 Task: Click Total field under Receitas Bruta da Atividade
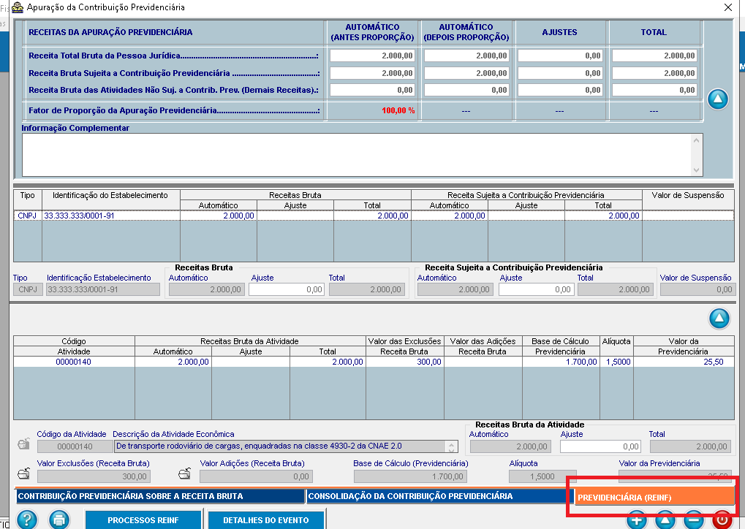click(x=690, y=446)
